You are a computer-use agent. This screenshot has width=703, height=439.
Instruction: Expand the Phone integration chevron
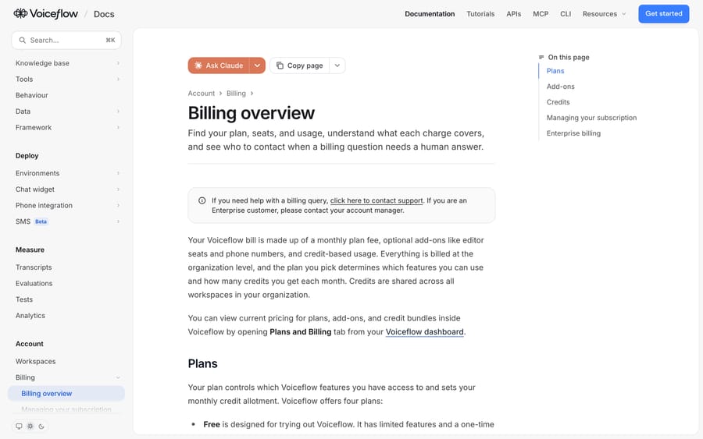click(118, 205)
